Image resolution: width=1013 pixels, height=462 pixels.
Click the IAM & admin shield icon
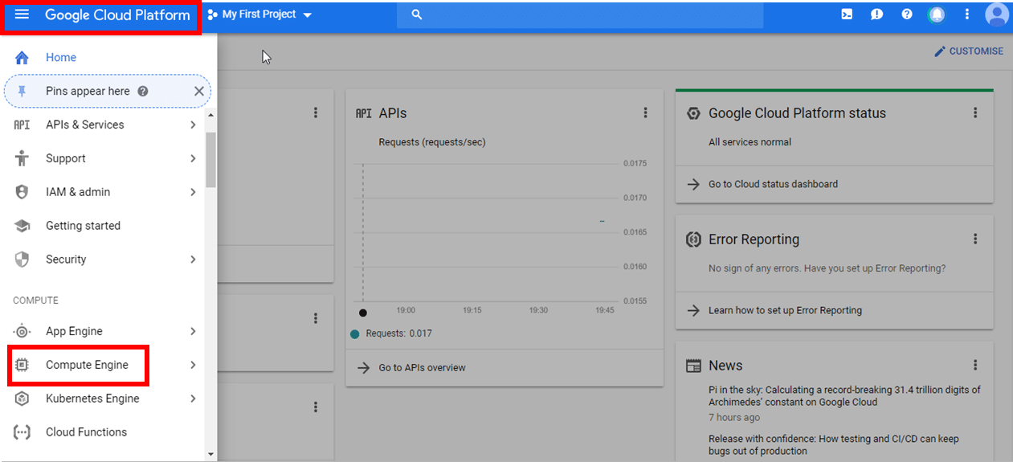(x=22, y=192)
